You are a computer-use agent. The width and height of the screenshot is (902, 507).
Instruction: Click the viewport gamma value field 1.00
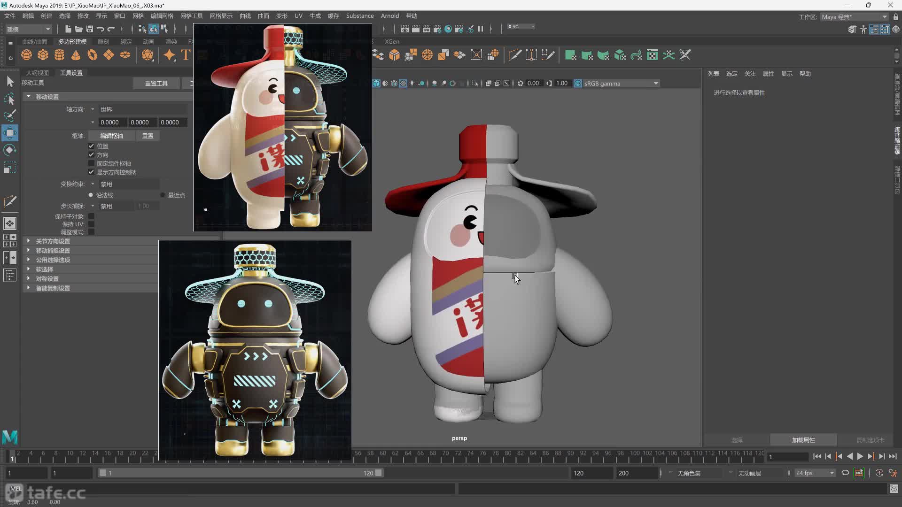pos(562,84)
